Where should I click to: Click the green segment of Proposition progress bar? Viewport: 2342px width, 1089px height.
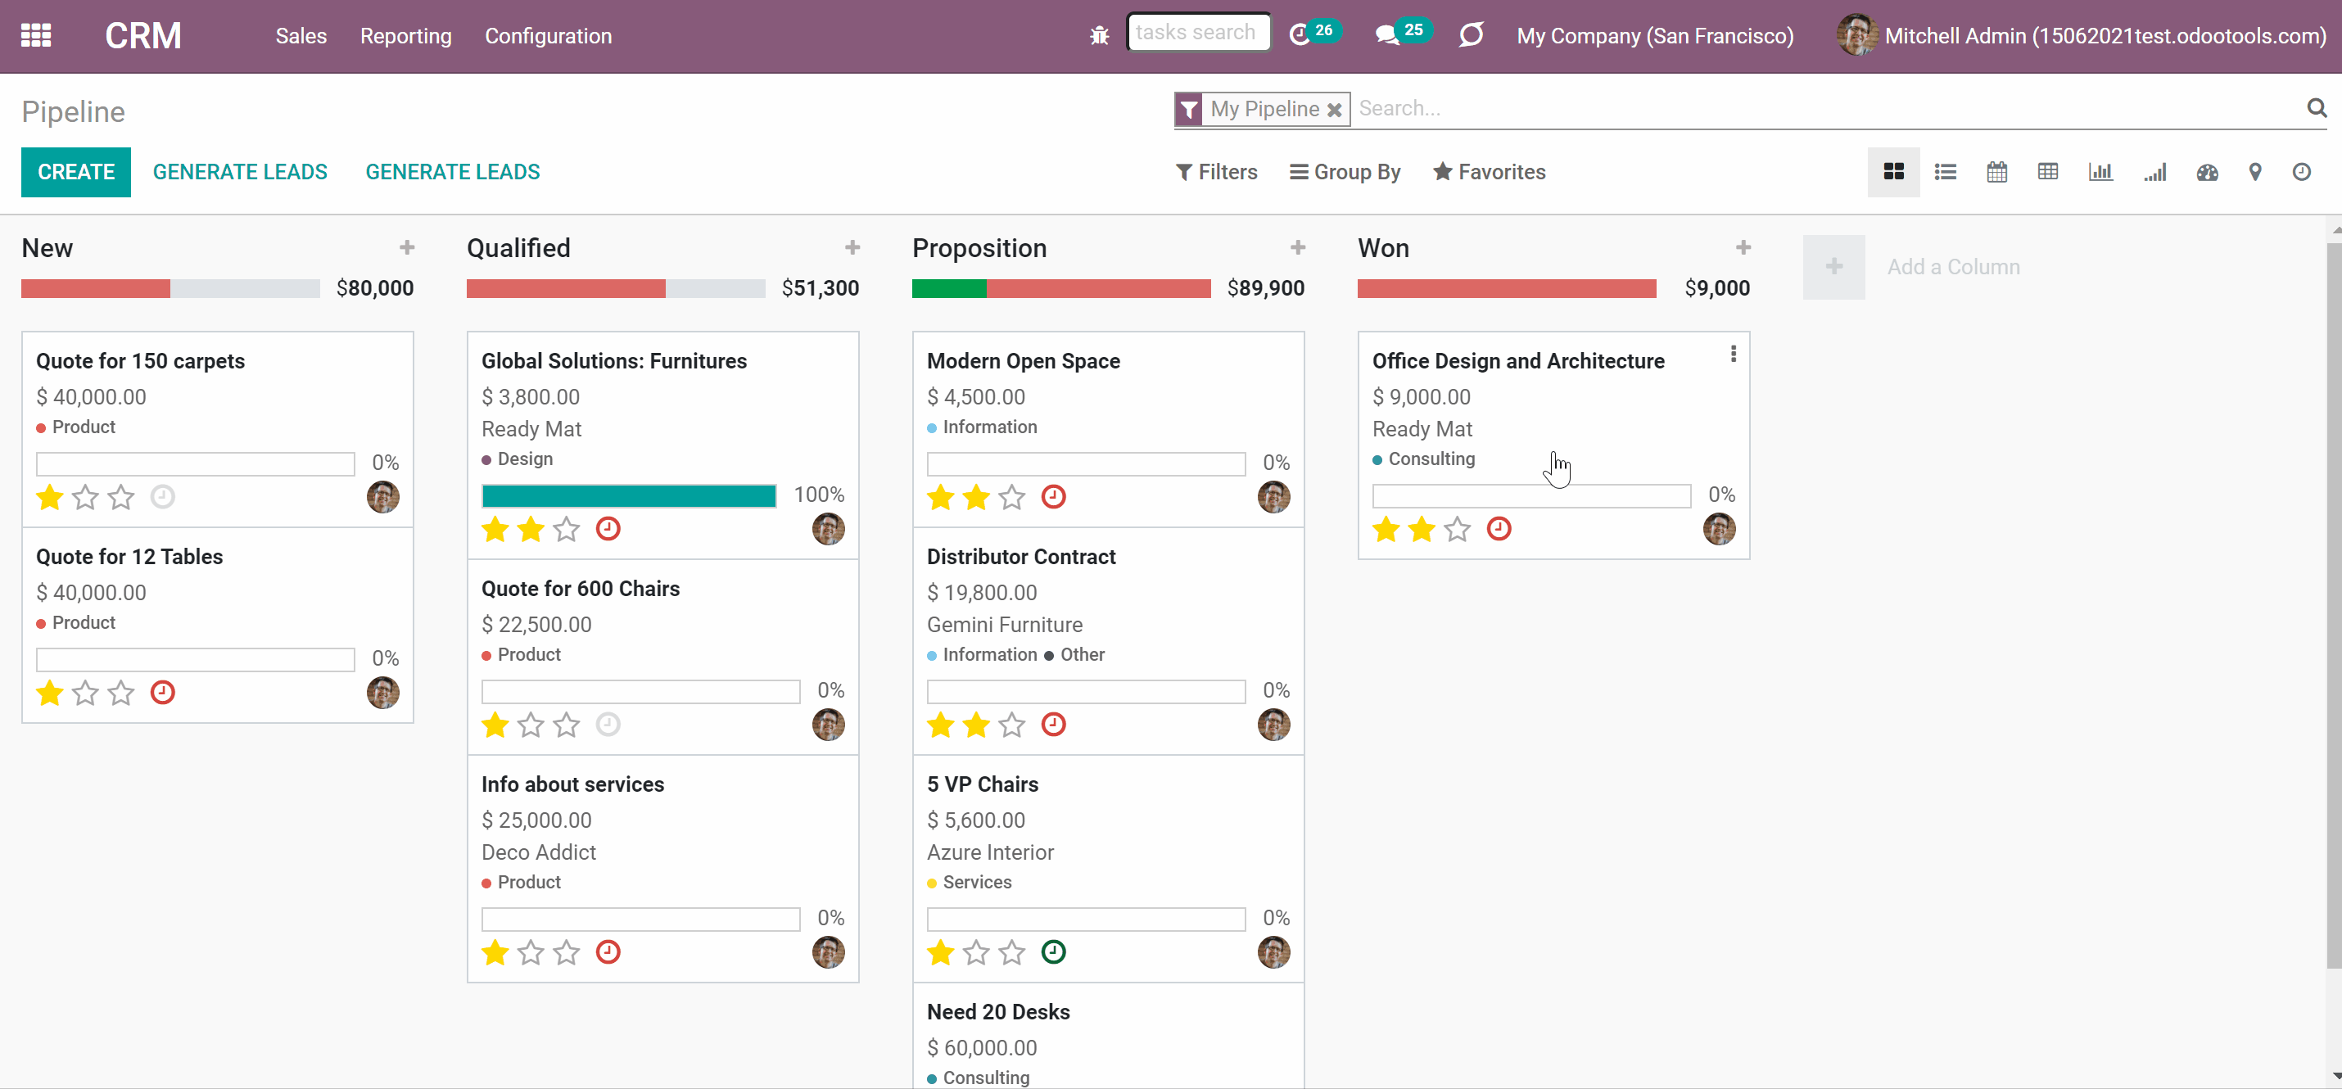tap(949, 288)
